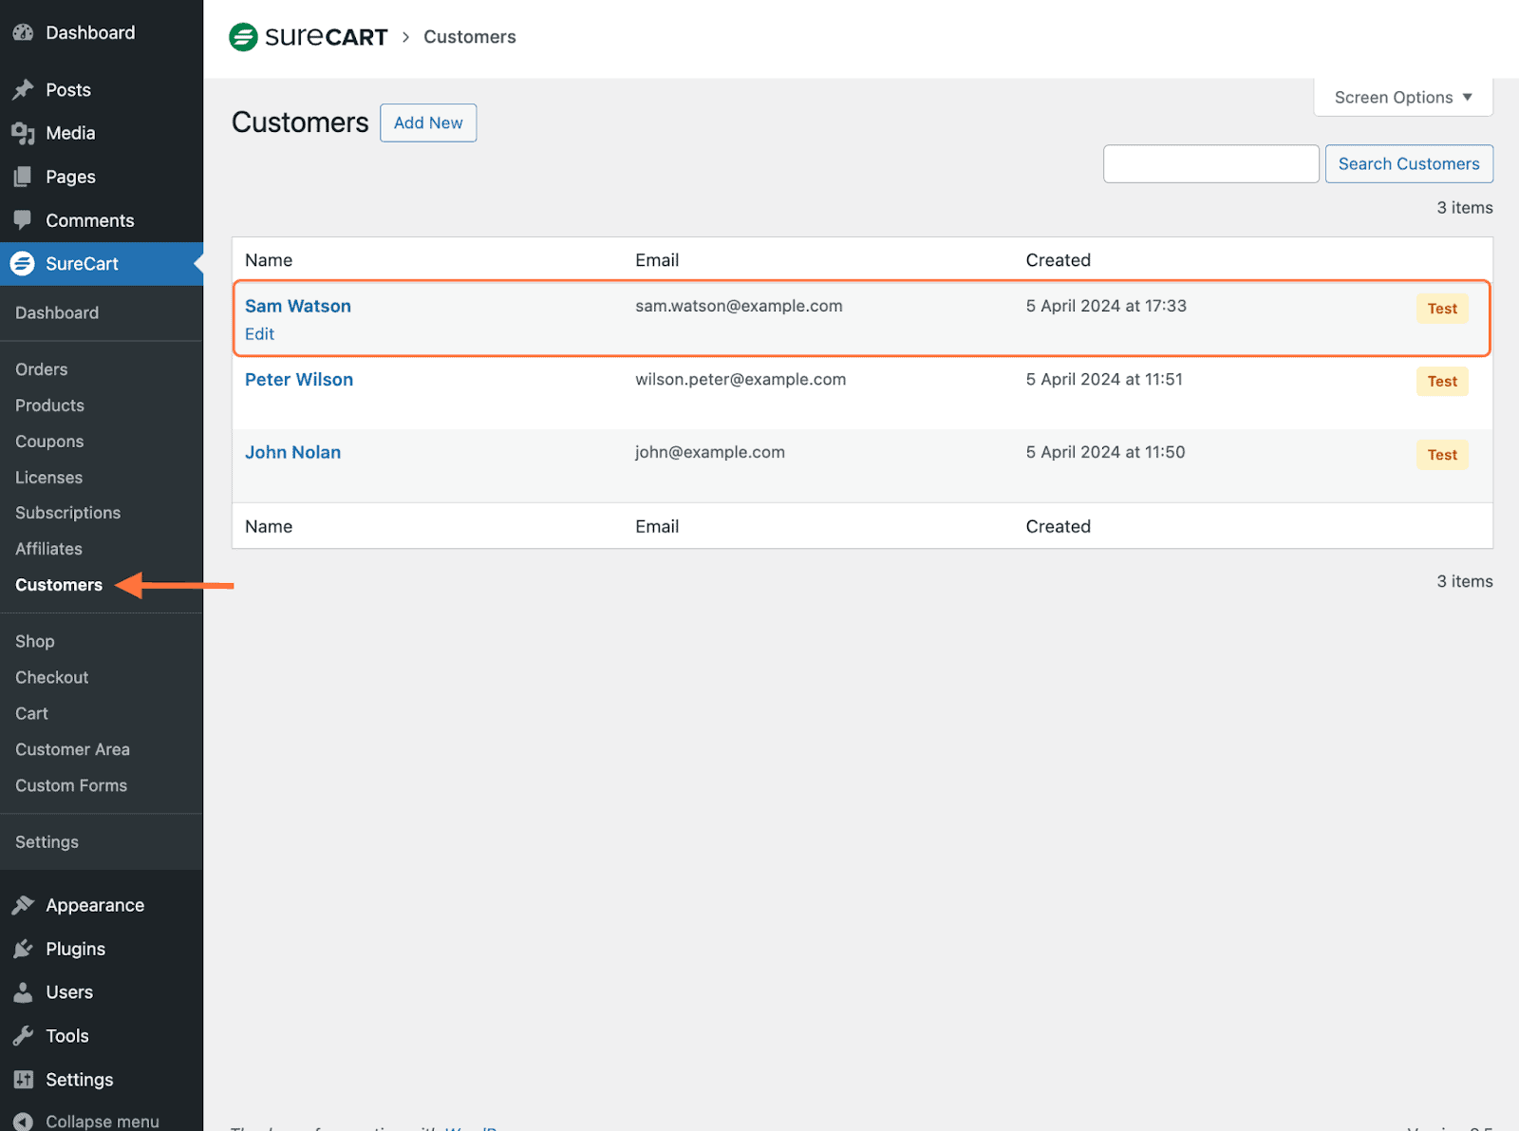
Task: Click the Pages document icon
Action: [24, 177]
